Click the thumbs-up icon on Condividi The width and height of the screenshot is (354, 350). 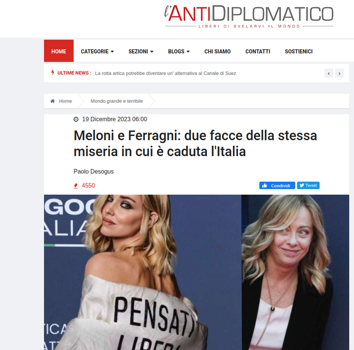265,185
